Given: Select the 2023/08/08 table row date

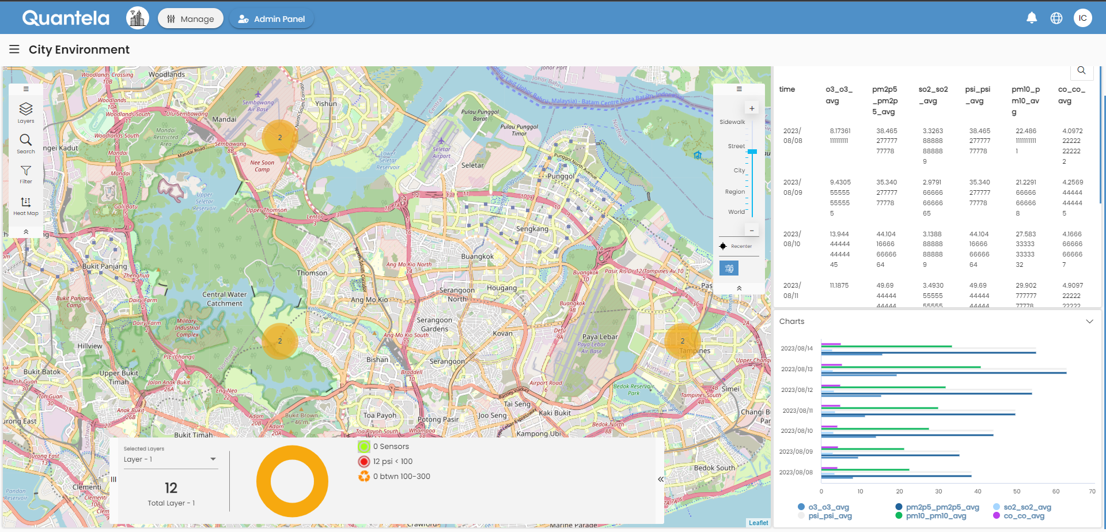Looking at the screenshot, I should coord(793,136).
